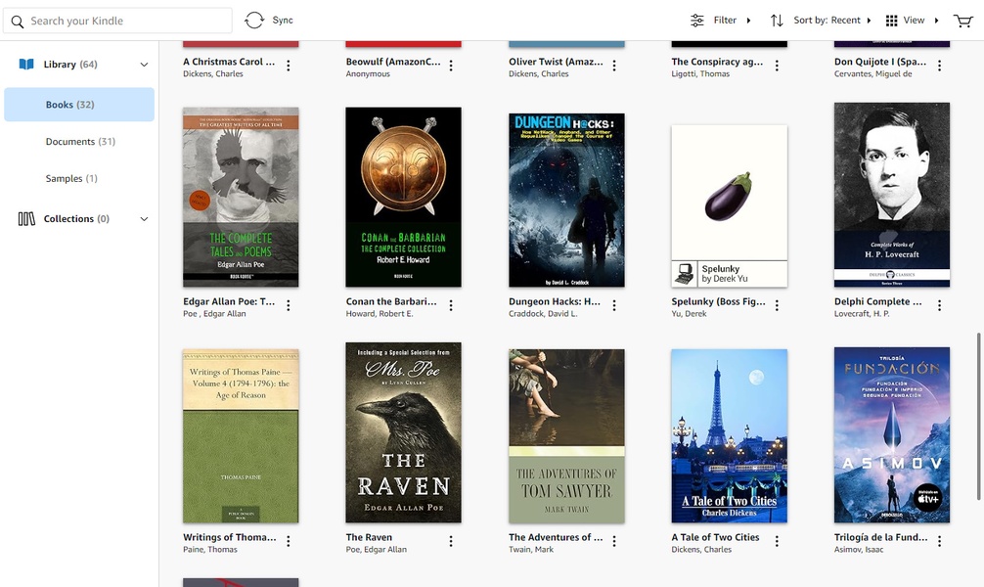Open Sort by Recent dropdown
Image resolution: width=984 pixels, height=587 pixels.
click(x=820, y=21)
